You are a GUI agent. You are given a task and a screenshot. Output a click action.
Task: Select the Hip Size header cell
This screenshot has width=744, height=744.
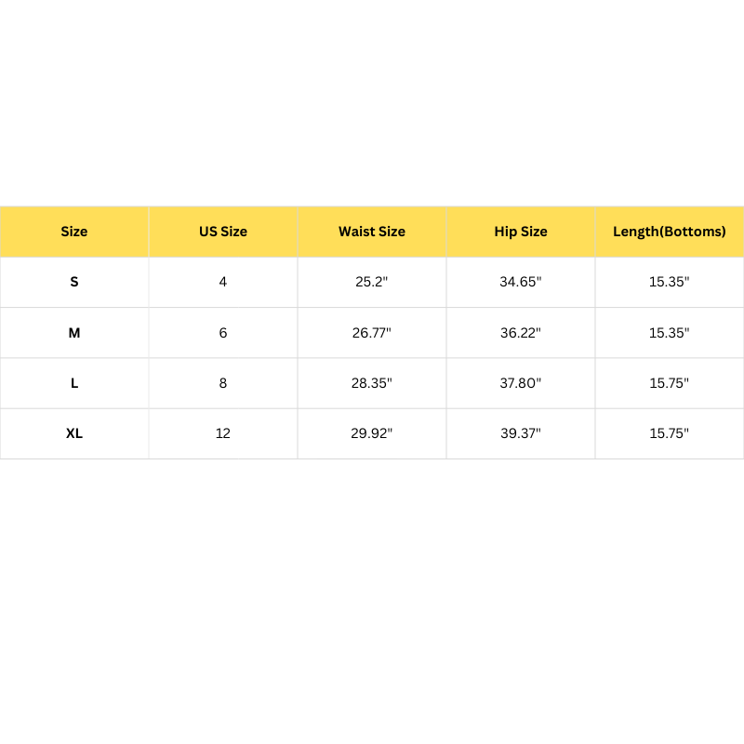[521, 232]
